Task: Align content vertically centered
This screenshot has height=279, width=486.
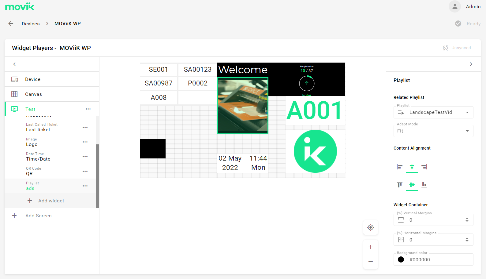Action: 412,185
